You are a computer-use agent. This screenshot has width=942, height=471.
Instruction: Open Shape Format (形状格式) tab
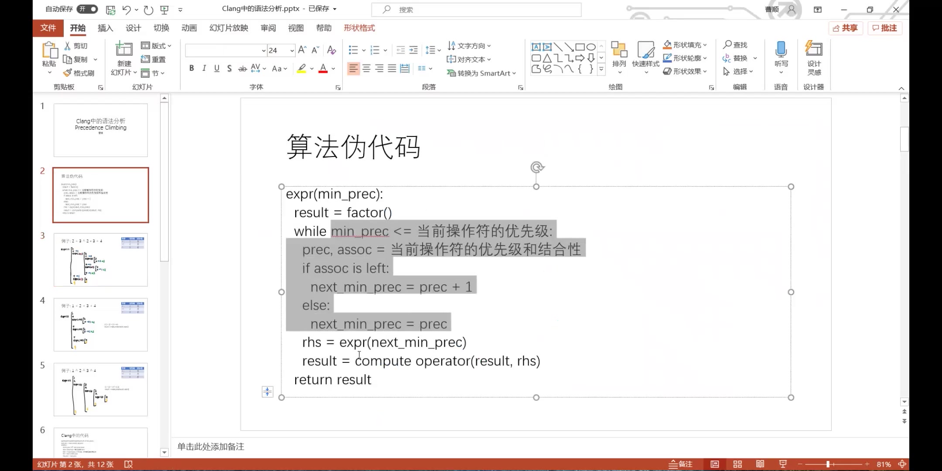[359, 28]
